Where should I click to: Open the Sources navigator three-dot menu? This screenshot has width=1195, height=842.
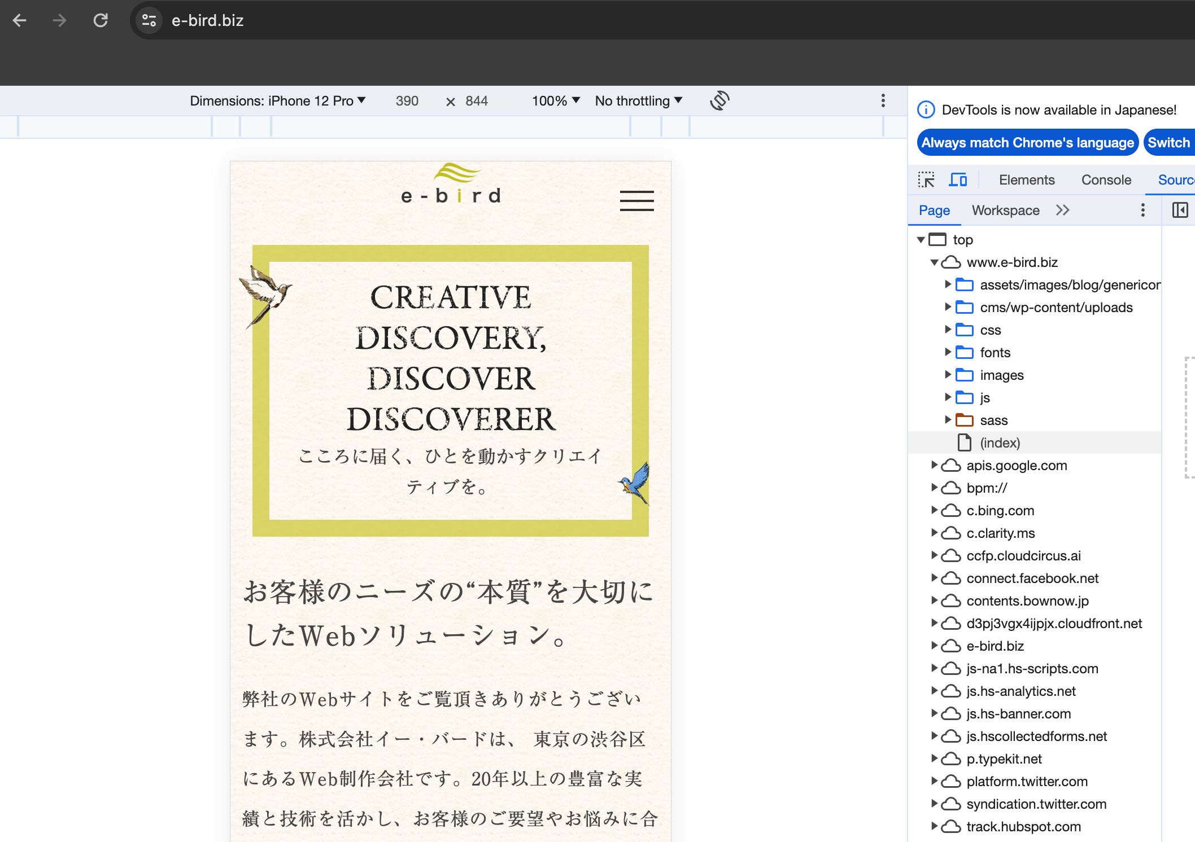pos(1142,210)
